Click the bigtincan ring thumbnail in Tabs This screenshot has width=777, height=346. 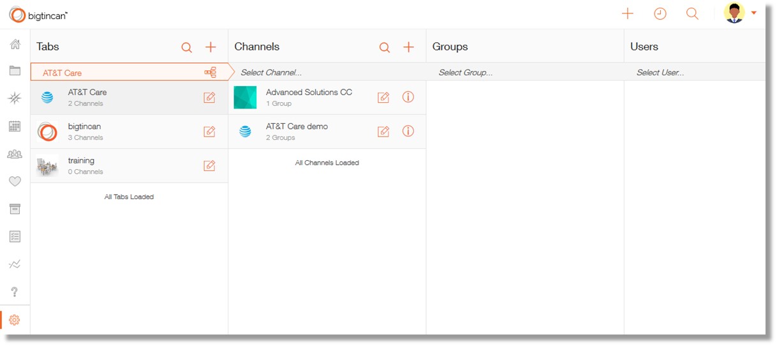47,132
